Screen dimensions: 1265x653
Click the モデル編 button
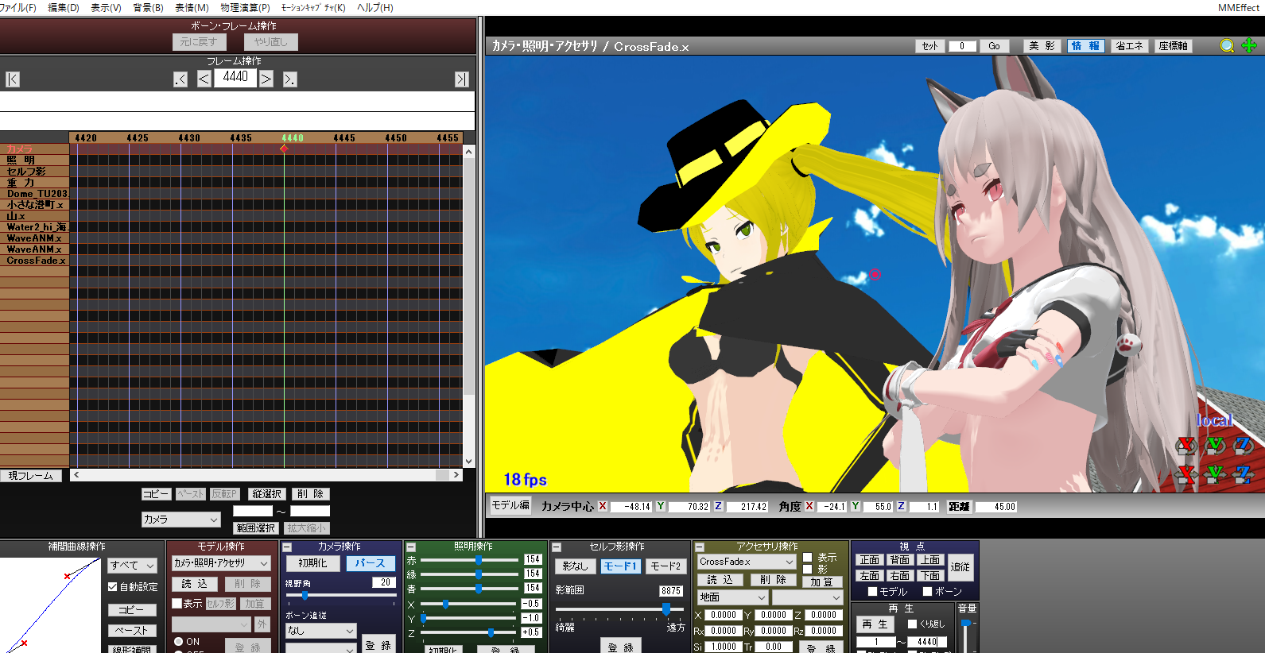click(510, 505)
